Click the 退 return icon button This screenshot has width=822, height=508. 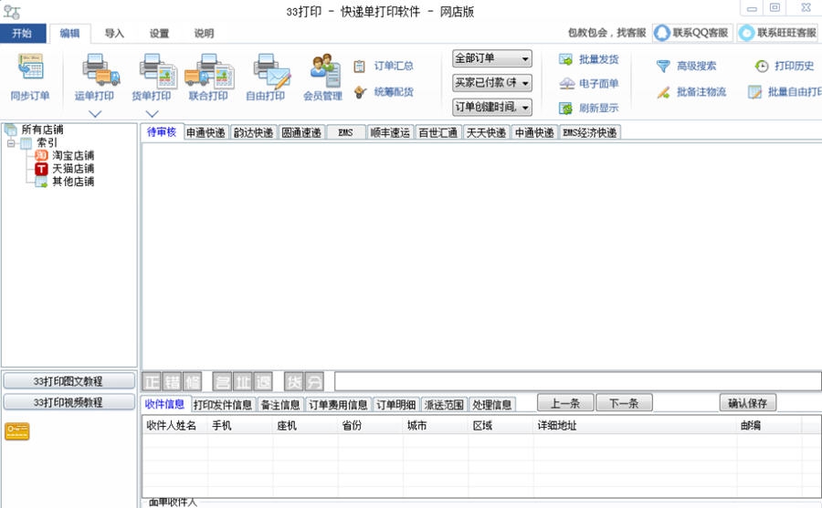263,382
